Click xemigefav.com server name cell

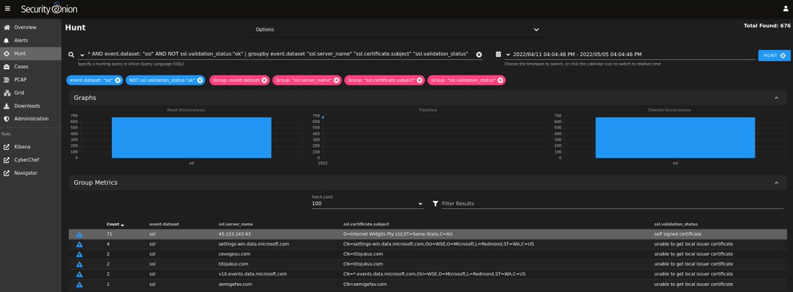[x=235, y=284]
